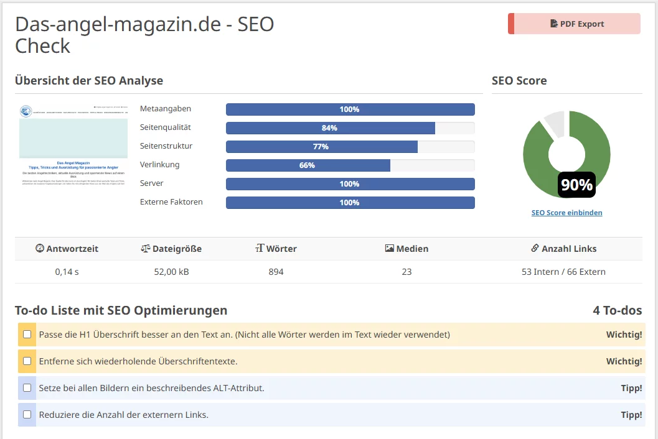Screen dimensions: 658x439
Task: Click the scale icon beside Dateigröße
Action: coord(145,248)
